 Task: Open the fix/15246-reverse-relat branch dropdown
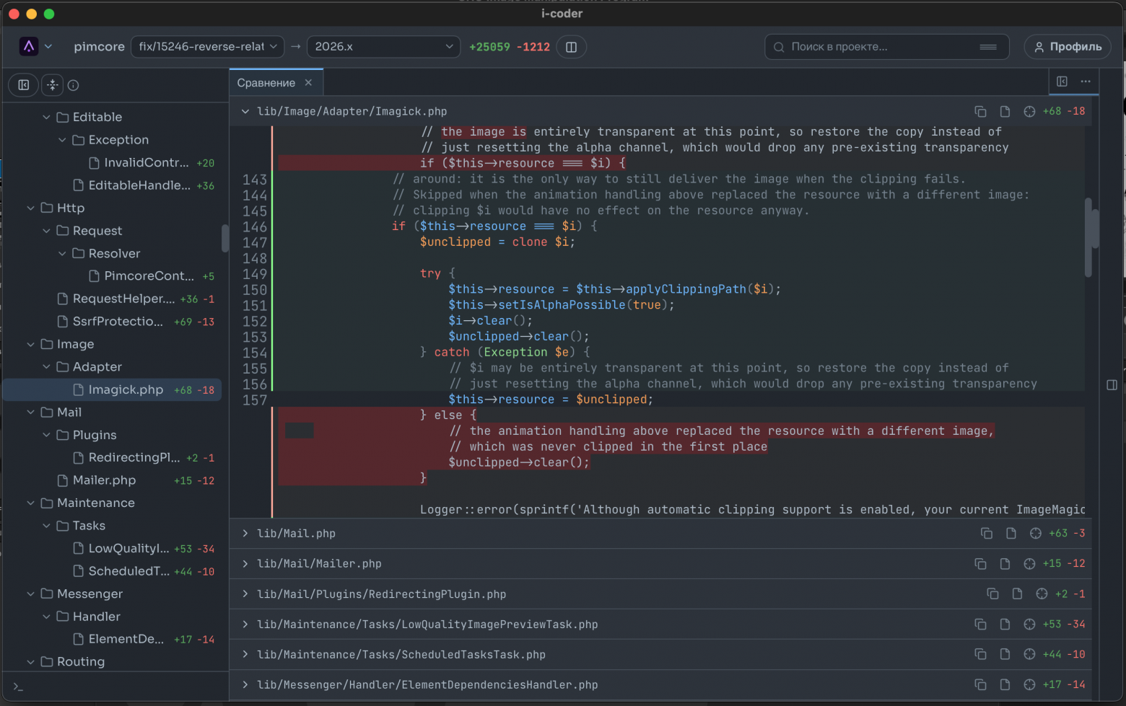208,47
